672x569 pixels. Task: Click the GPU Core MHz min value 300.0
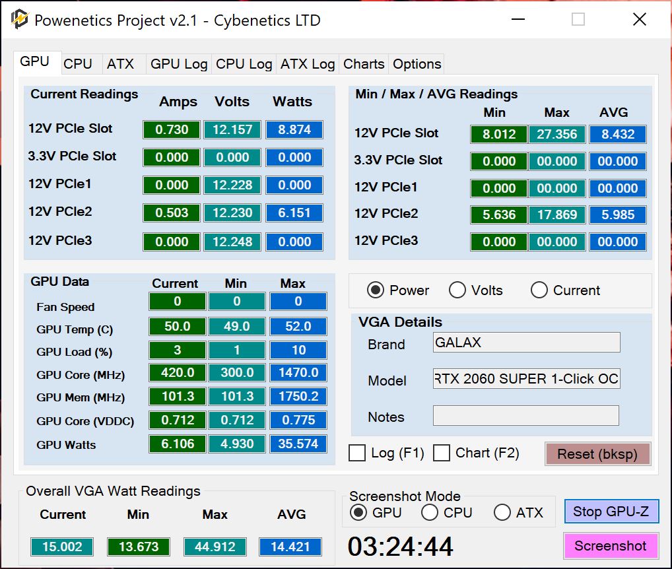[237, 372]
